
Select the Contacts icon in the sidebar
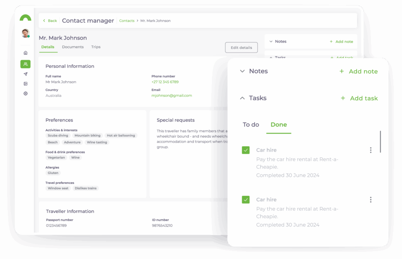25,64
